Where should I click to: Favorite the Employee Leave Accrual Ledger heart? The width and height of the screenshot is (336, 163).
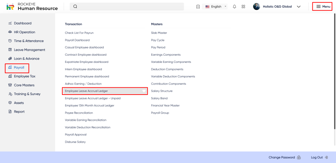point(144,91)
